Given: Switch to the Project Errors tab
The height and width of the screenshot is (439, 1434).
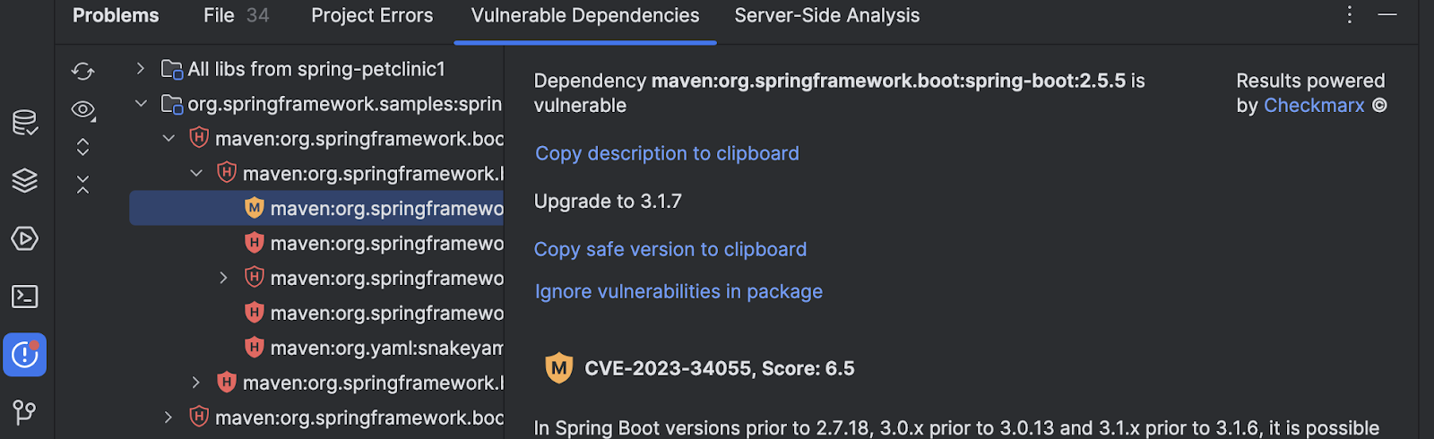Looking at the screenshot, I should [x=372, y=15].
